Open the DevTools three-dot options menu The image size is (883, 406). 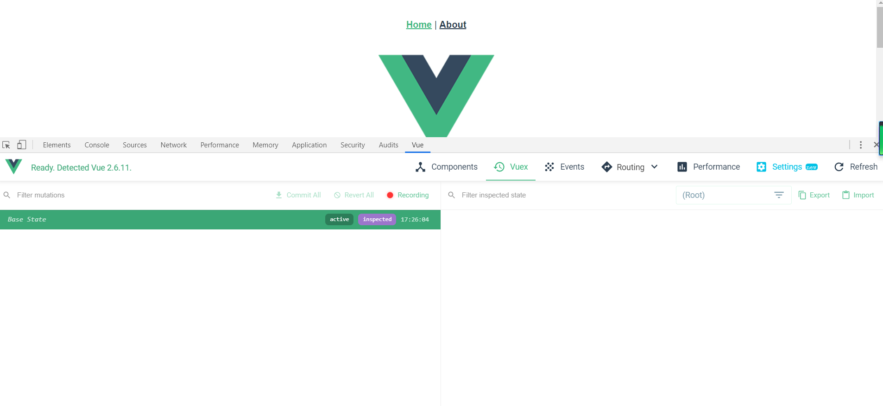pos(861,145)
